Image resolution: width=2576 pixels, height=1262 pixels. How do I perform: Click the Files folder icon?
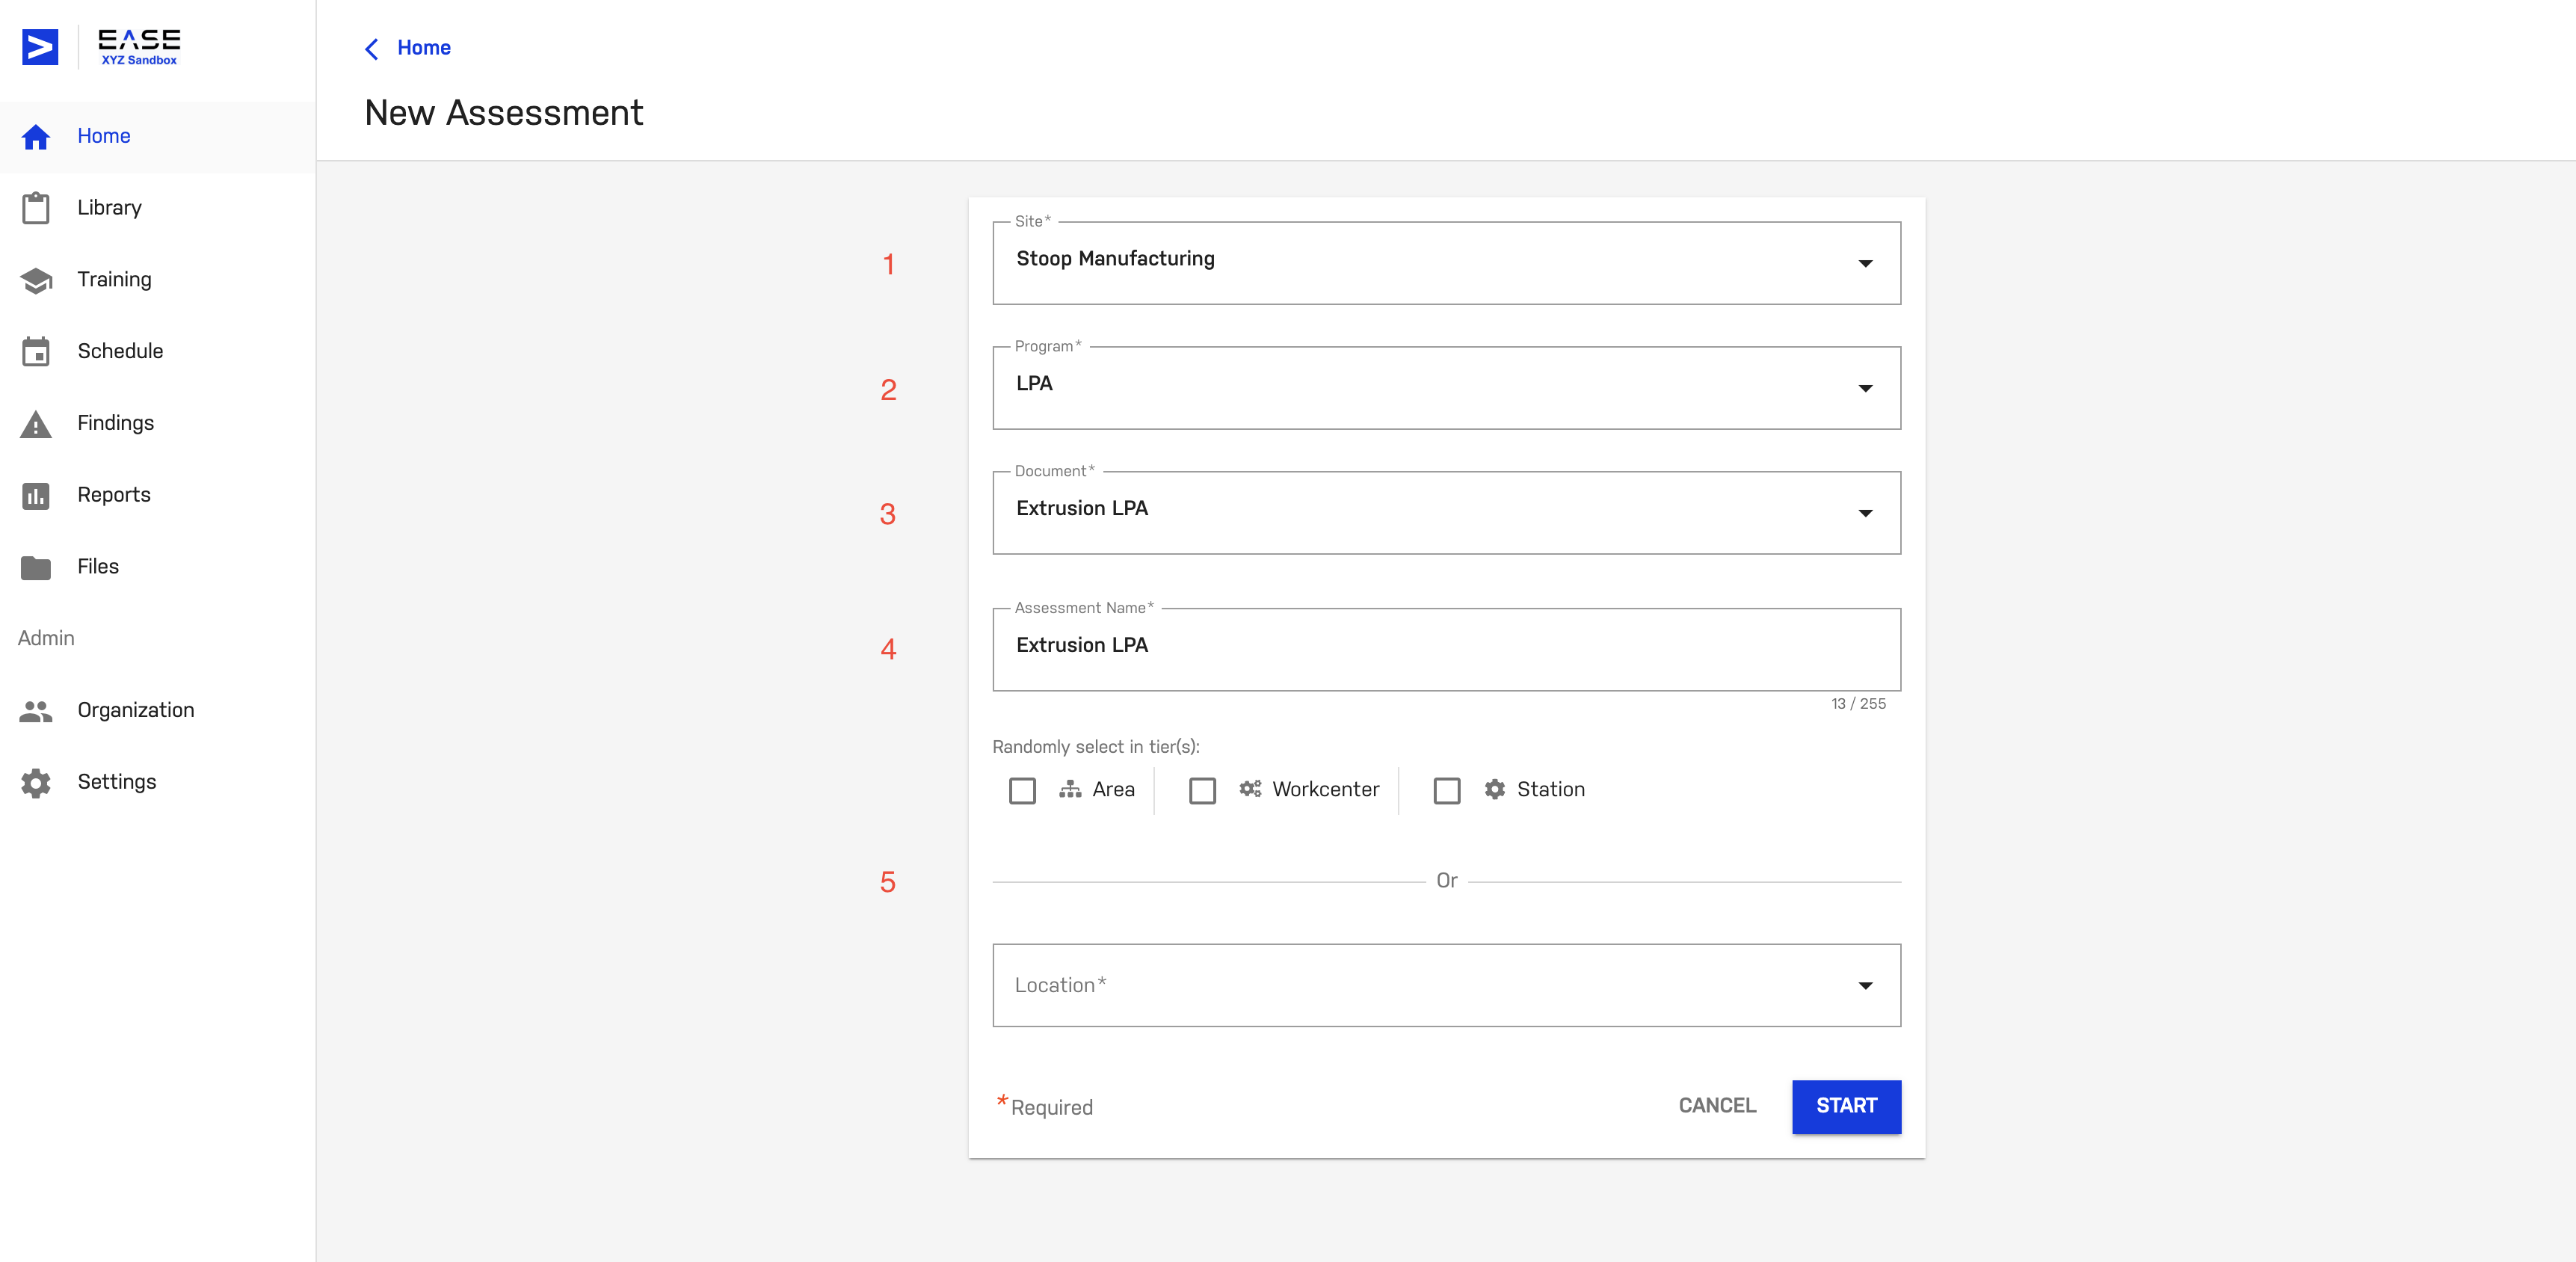pos(36,567)
